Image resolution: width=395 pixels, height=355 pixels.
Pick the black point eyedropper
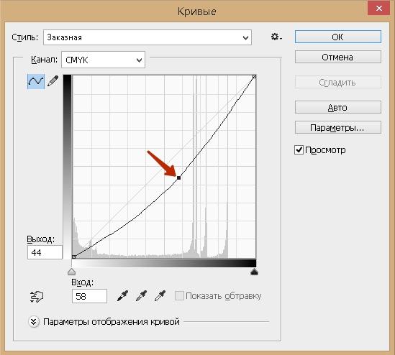tap(123, 296)
